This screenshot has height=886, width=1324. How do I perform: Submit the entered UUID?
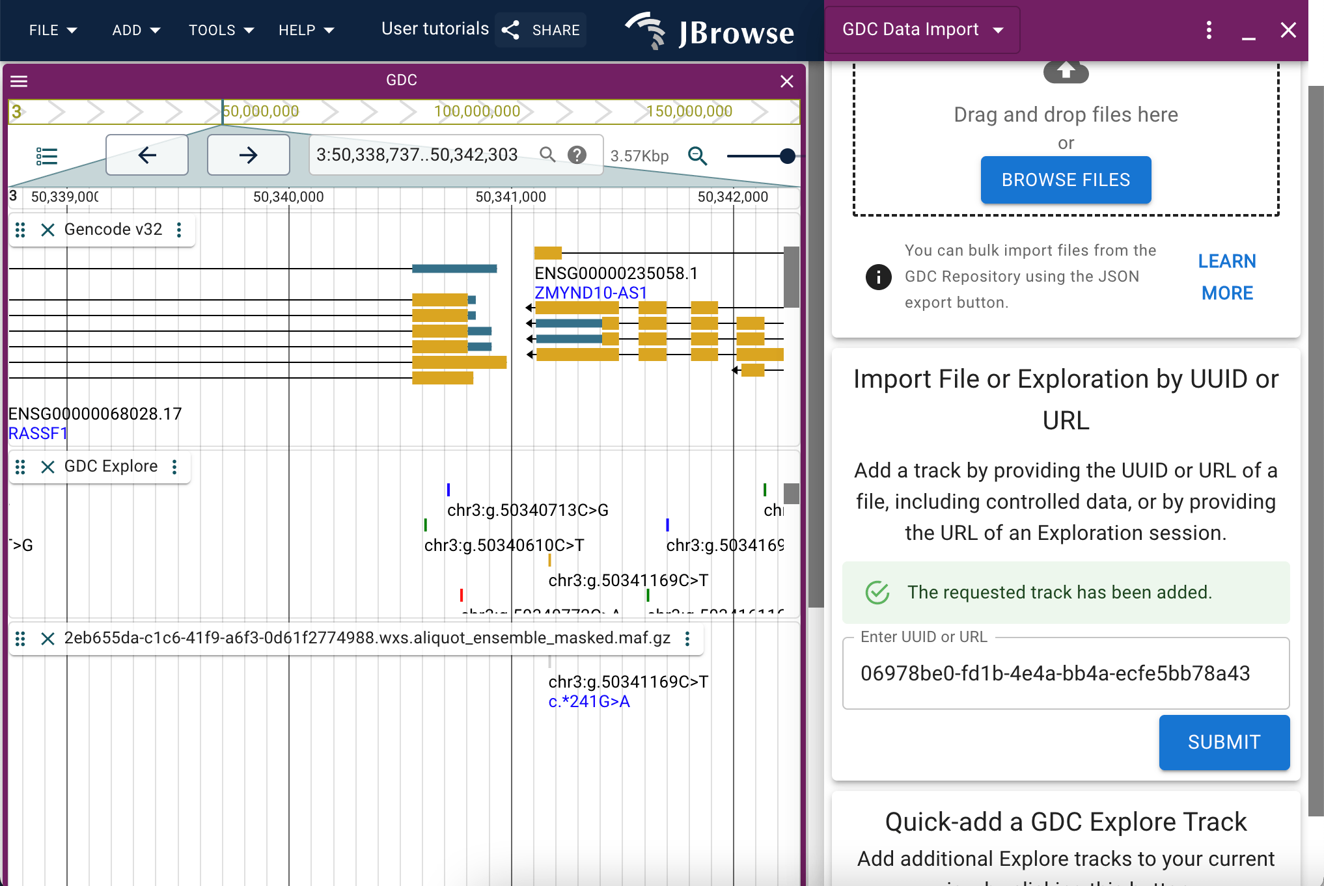point(1224,742)
